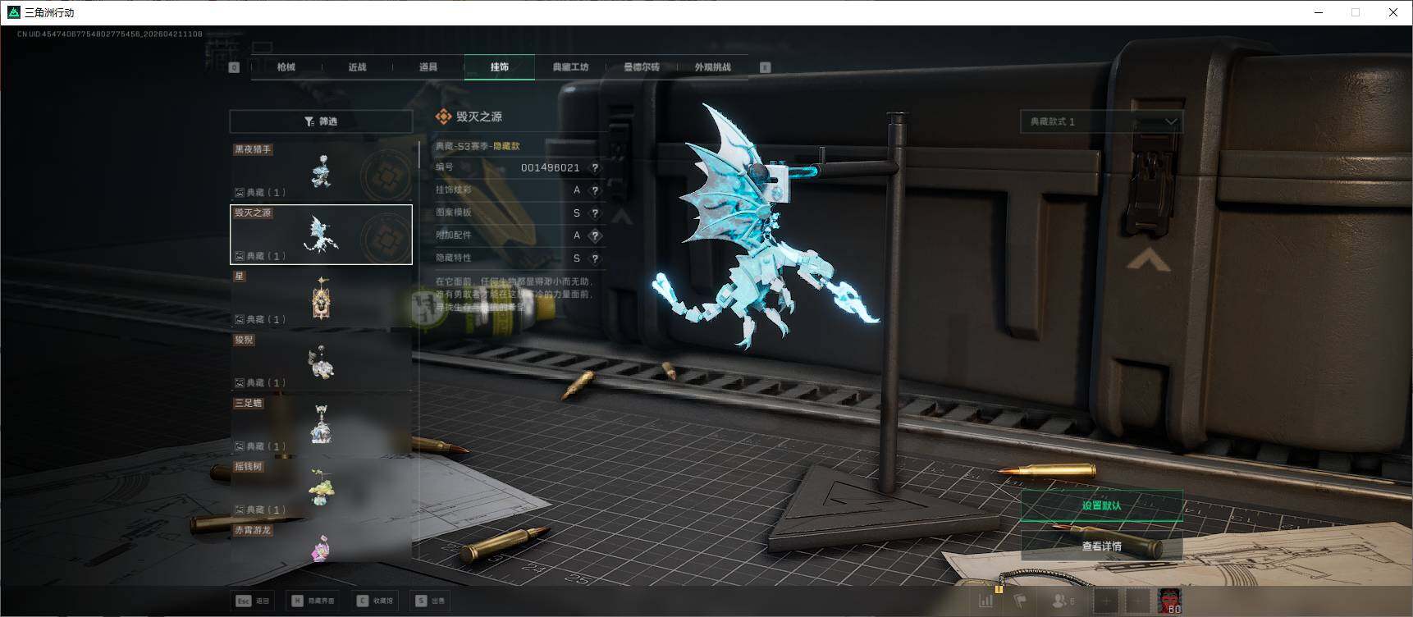Click the charm list scrollbar
1413x617 pixels.
point(419,154)
